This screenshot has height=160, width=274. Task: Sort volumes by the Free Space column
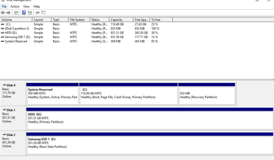coord(140,19)
